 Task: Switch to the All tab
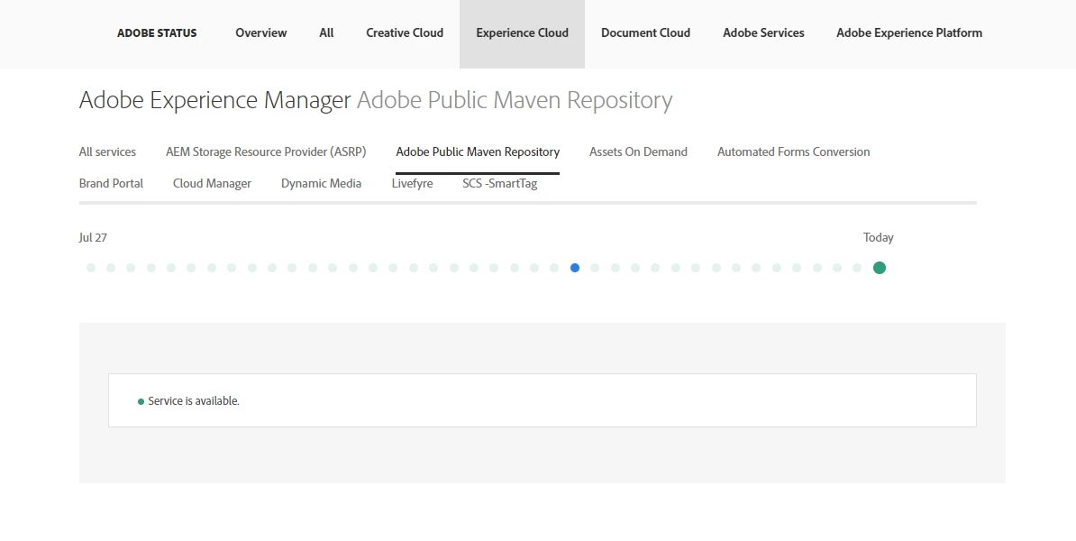coord(326,33)
